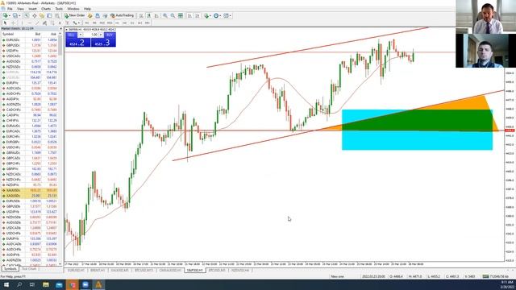
Task: Select the horizontal line tool
Action: [x=29, y=23]
